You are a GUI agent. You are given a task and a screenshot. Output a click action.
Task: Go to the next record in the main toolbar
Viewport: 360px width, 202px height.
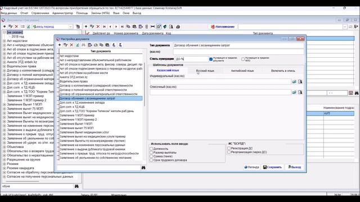tap(116, 26)
